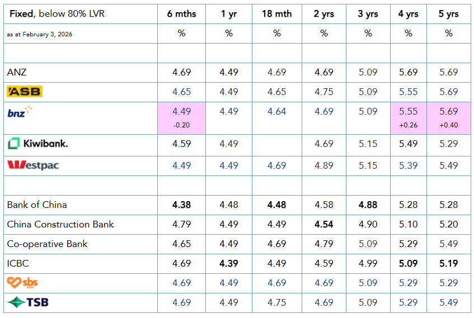474x318 pixels.
Task: Click China Construction Bank 5 yrs rate 5.20
Action: pos(449,224)
